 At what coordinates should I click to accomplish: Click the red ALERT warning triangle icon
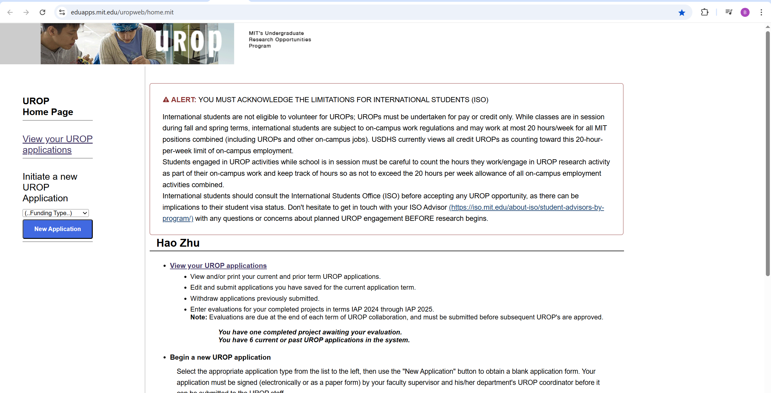166,99
